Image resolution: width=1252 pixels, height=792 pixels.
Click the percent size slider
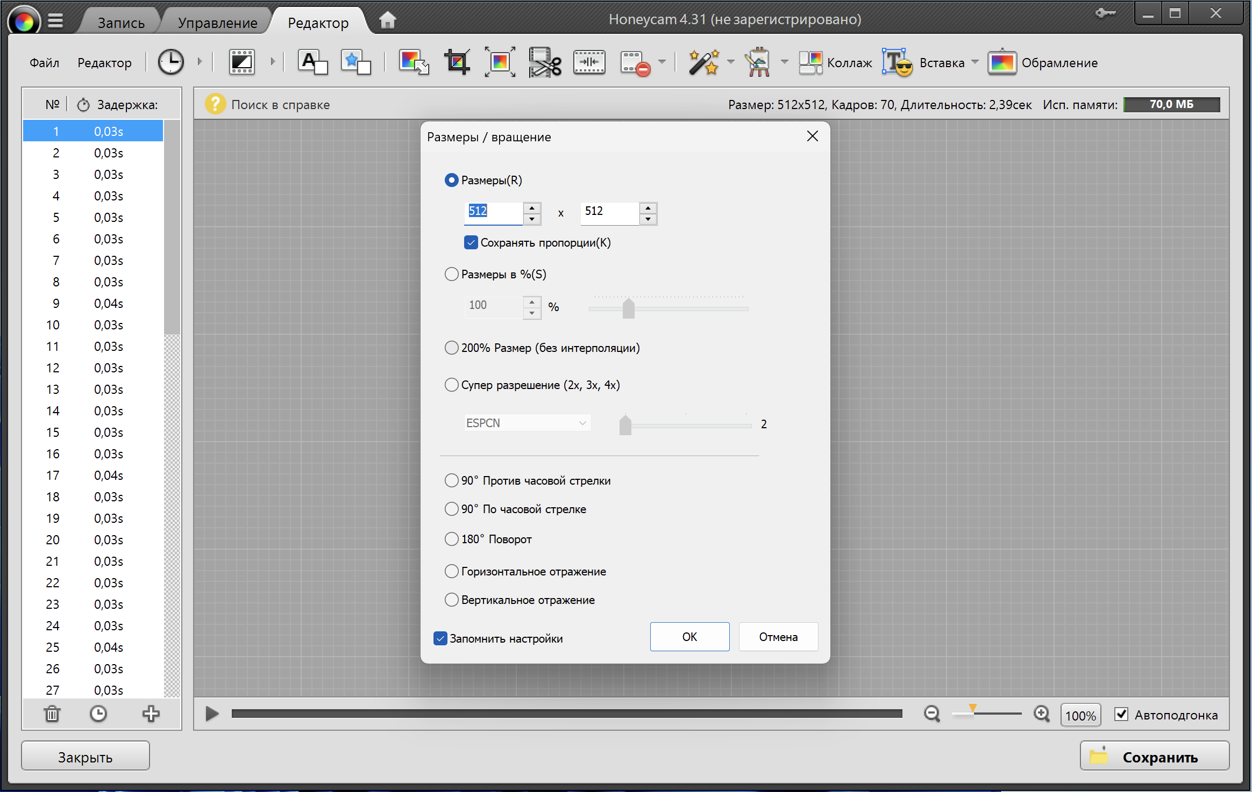coord(668,308)
